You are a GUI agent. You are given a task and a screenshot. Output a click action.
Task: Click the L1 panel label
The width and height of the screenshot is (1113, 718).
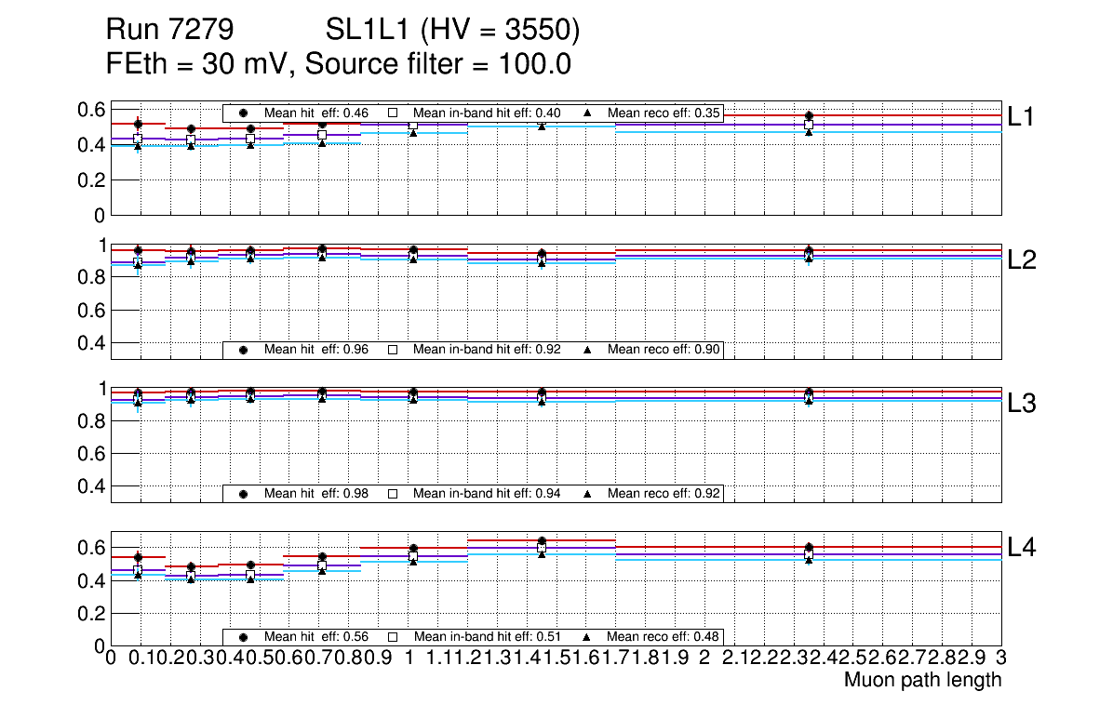coord(1022,116)
